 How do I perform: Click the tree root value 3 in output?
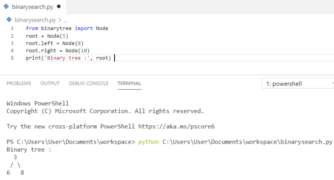click(x=15, y=157)
